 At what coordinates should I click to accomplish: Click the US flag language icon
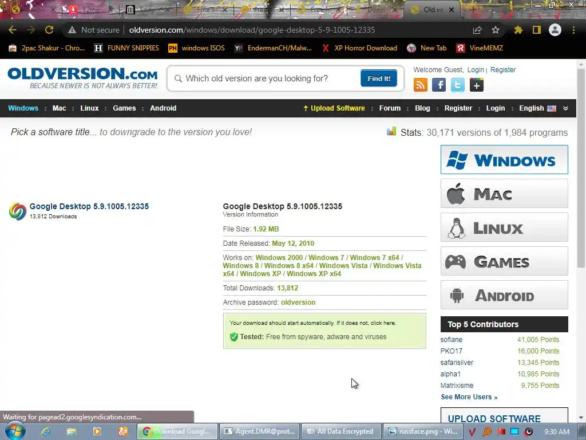[x=552, y=108]
